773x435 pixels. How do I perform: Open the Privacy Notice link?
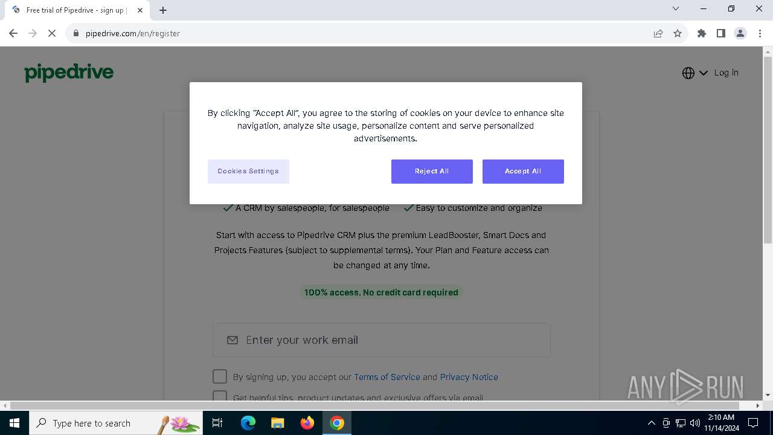(469, 377)
